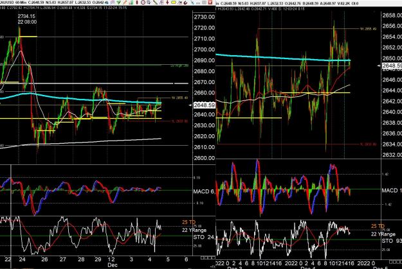402x269 pixels.
Task: Click the blue pin icon in the toolbar
Action: point(192,3)
